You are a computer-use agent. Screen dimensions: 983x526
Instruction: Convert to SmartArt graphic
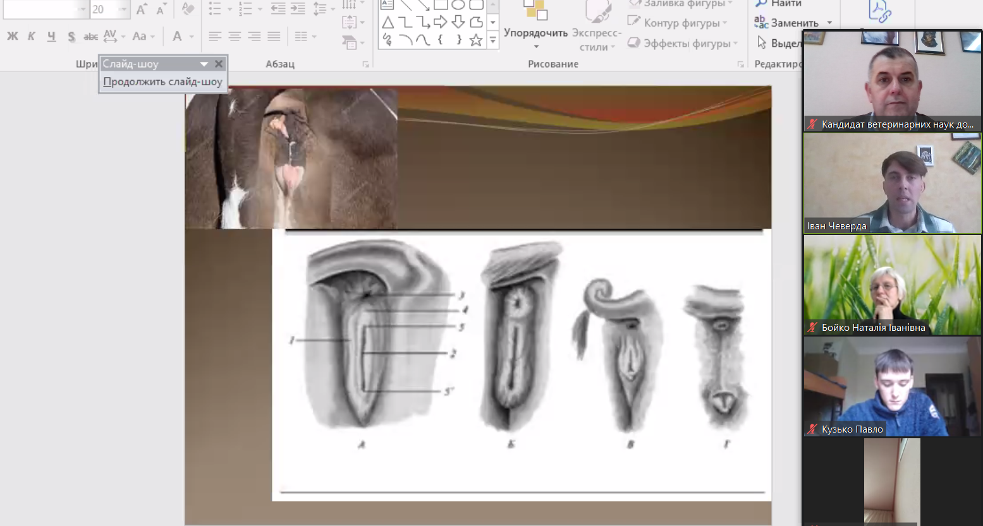tap(352, 43)
